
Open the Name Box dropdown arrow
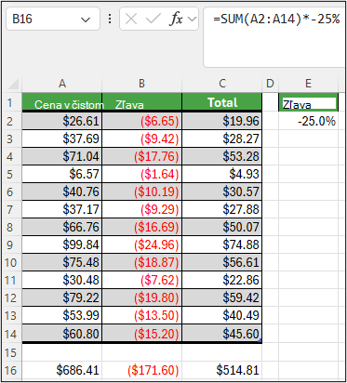point(86,20)
